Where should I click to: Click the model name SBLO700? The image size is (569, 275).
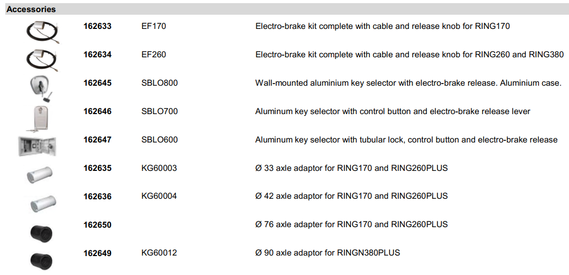(x=159, y=111)
